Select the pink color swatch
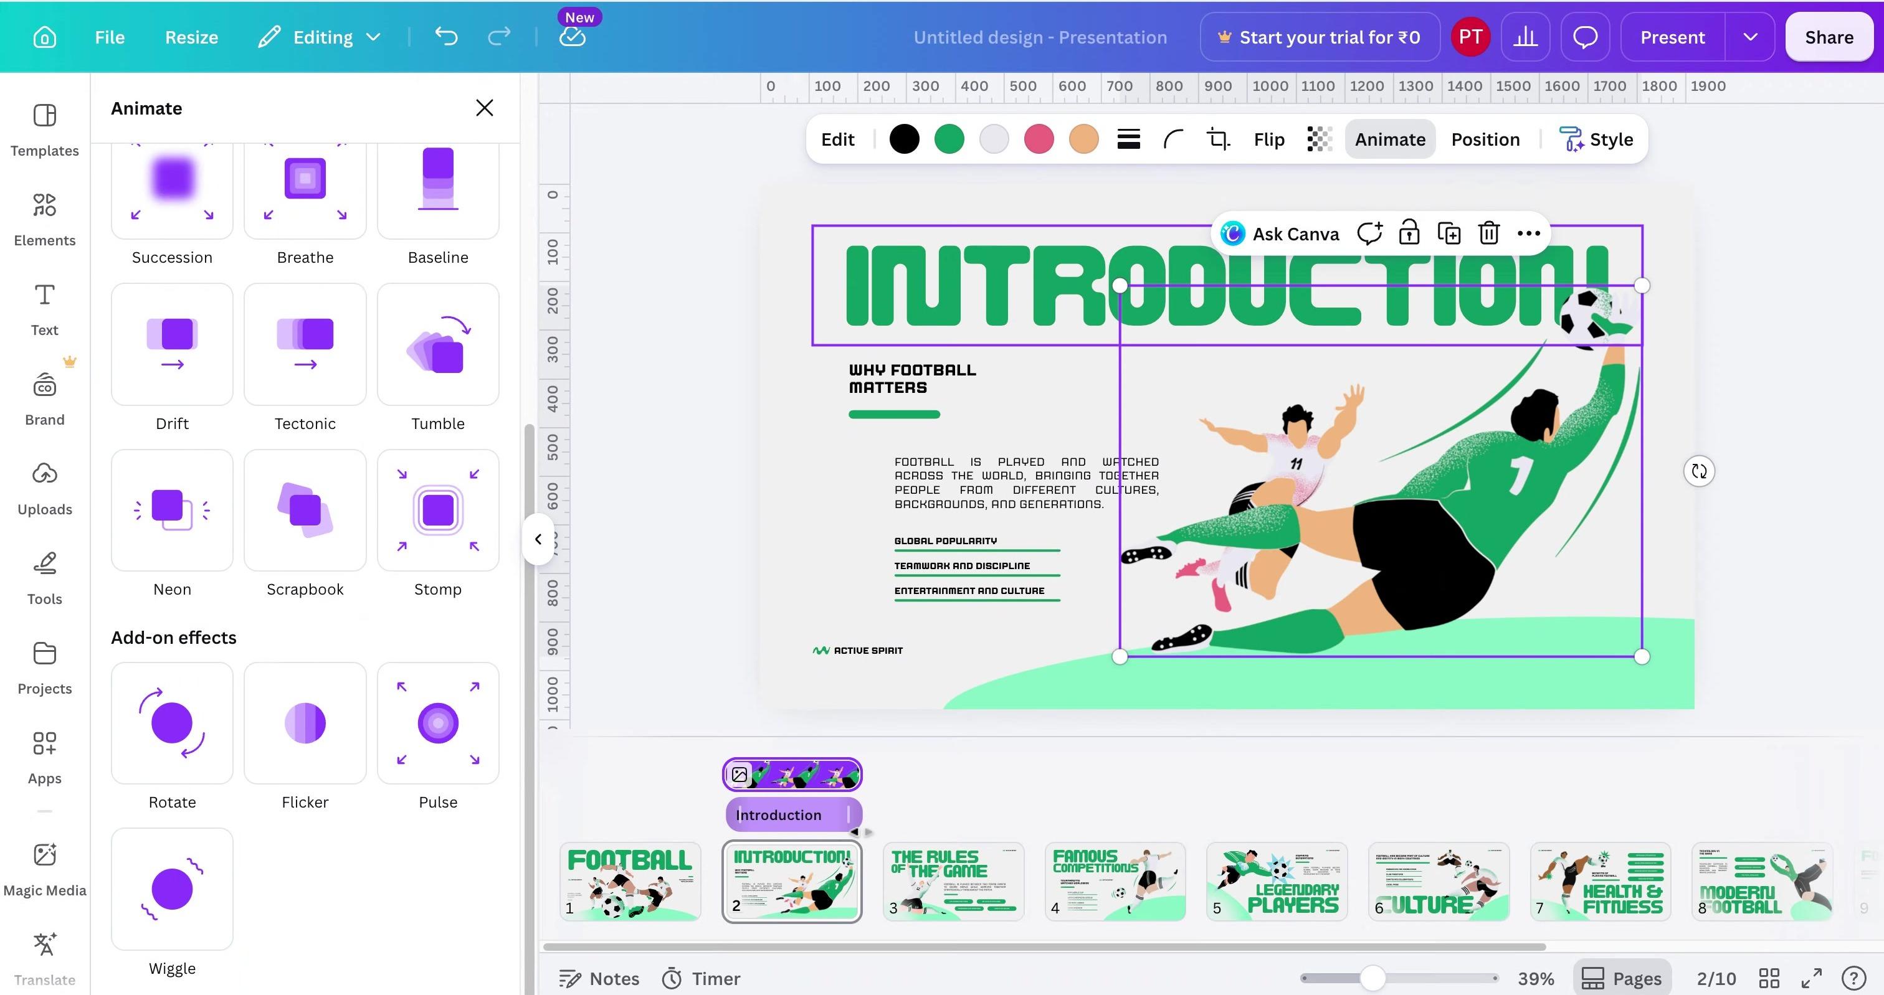This screenshot has width=1884, height=995. [x=1039, y=139]
